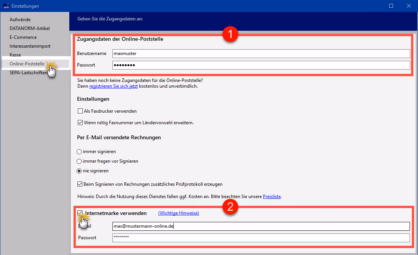This screenshot has height=255, width=418.
Task: Toggle 'Beim Signieren von Rechnungen zusätzliches Prüfprotokoll erzeugen'
Action: 80,184
